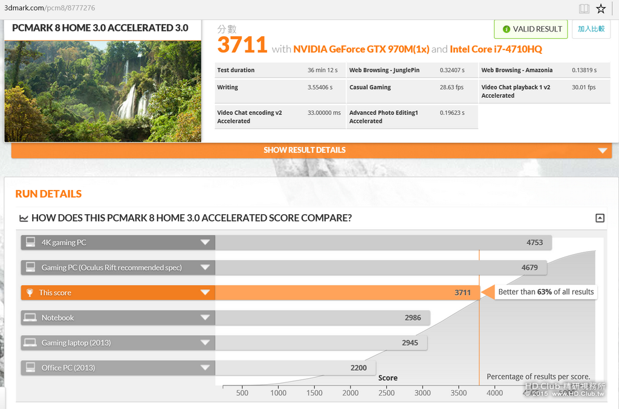Click Web Browsing - Amazonia label

(x=517, y=70)
